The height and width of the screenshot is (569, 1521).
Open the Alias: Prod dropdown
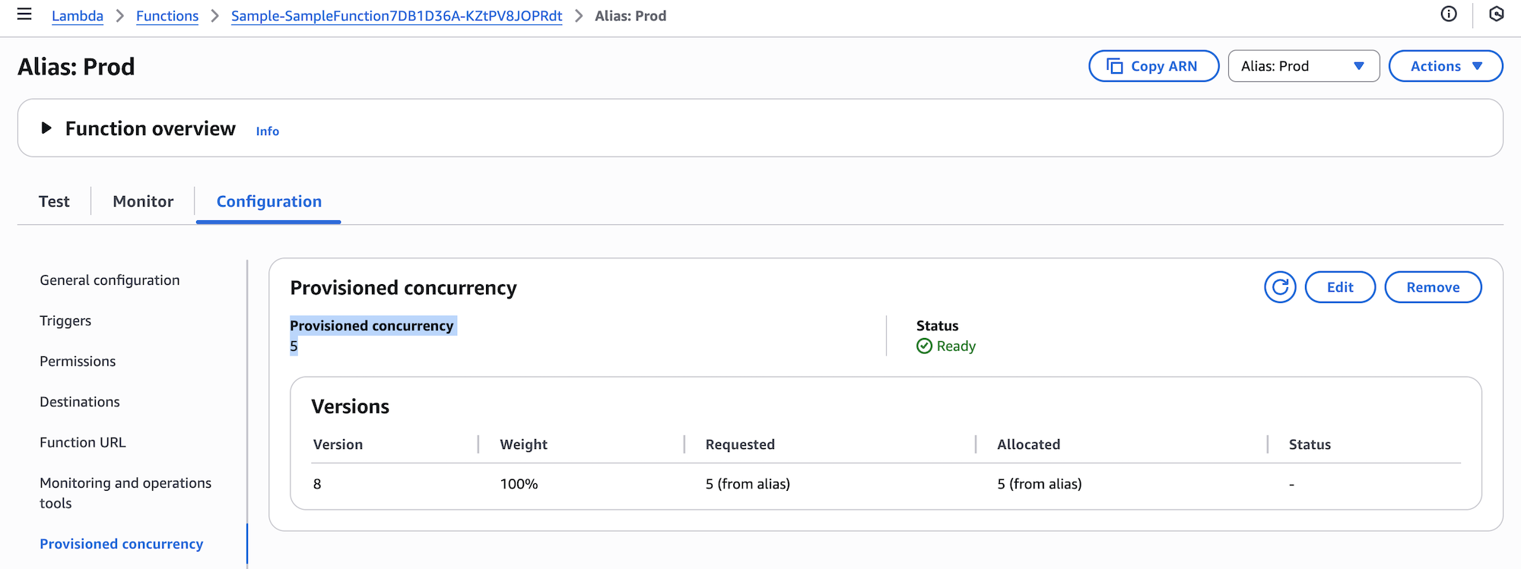[x=1303, y=66]
